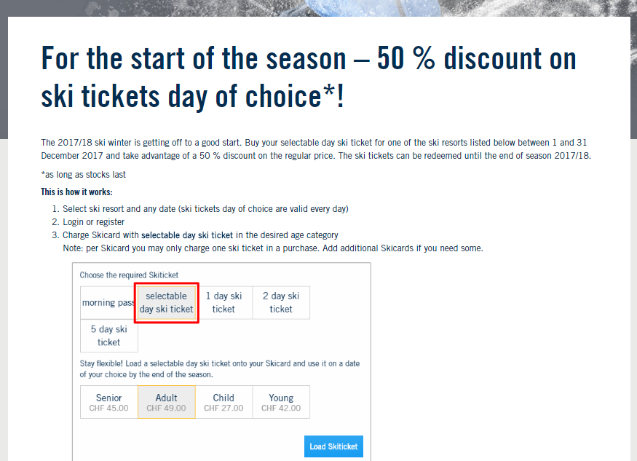Click the 'Stay flexible!' description text
Viewport: 637px width, 461px height.
[220, 369]
